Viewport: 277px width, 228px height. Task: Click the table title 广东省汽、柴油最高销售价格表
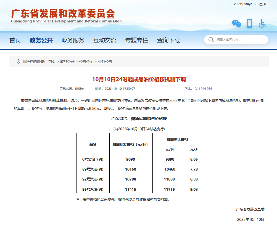(139, 119)
